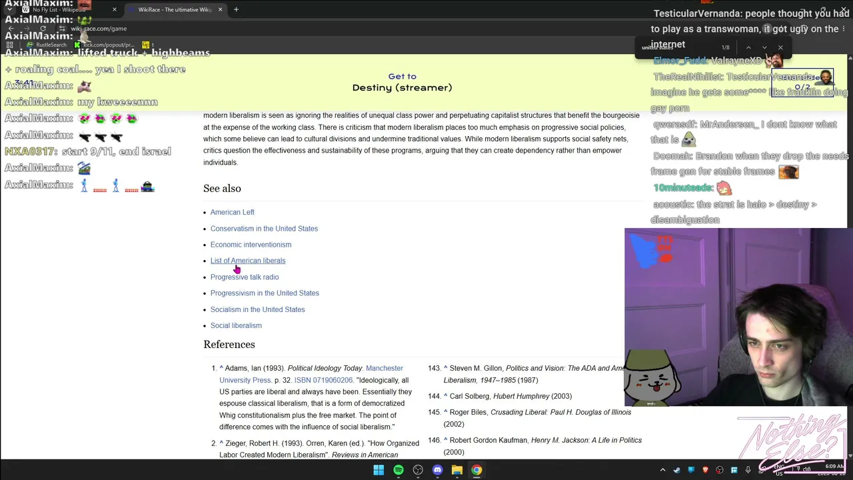853x480 pixels.
Task: Click the ENG US language indicator
Action: coord(779,470)
